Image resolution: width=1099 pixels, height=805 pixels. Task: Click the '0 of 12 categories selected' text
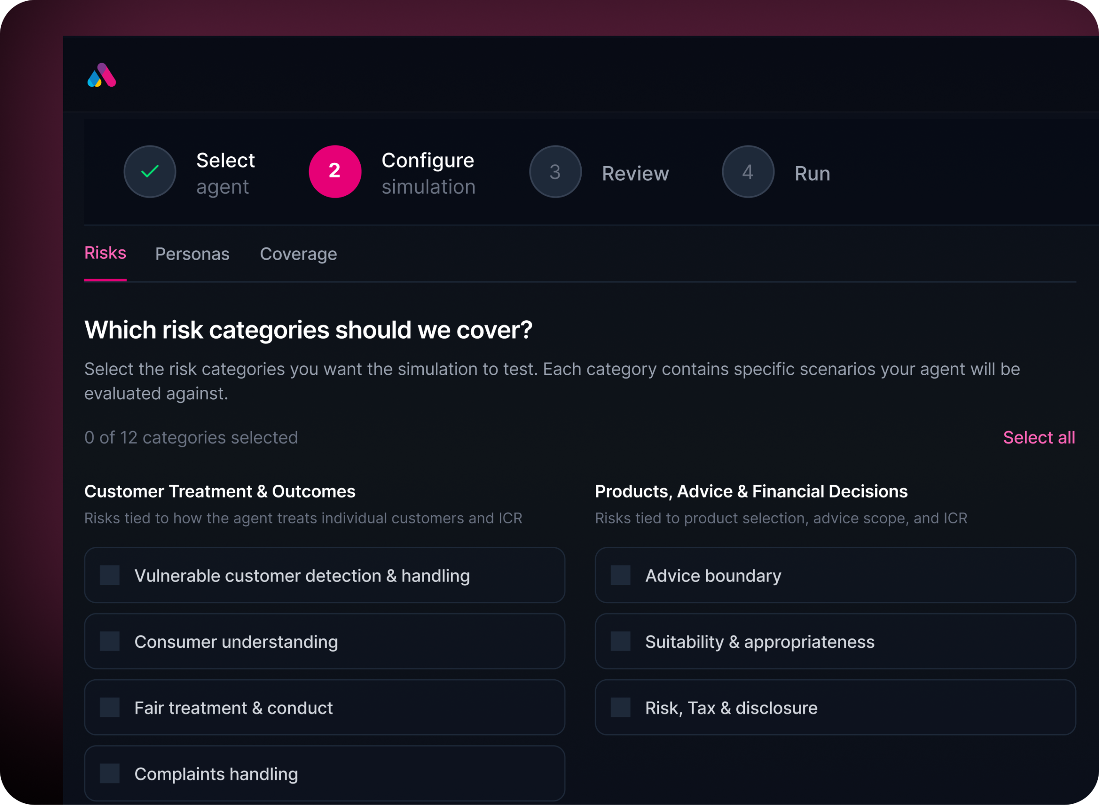[x=191, y=437]
